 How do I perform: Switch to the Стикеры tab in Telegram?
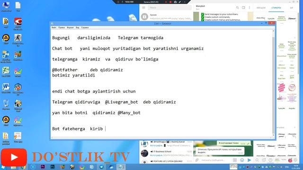[276, 8]
